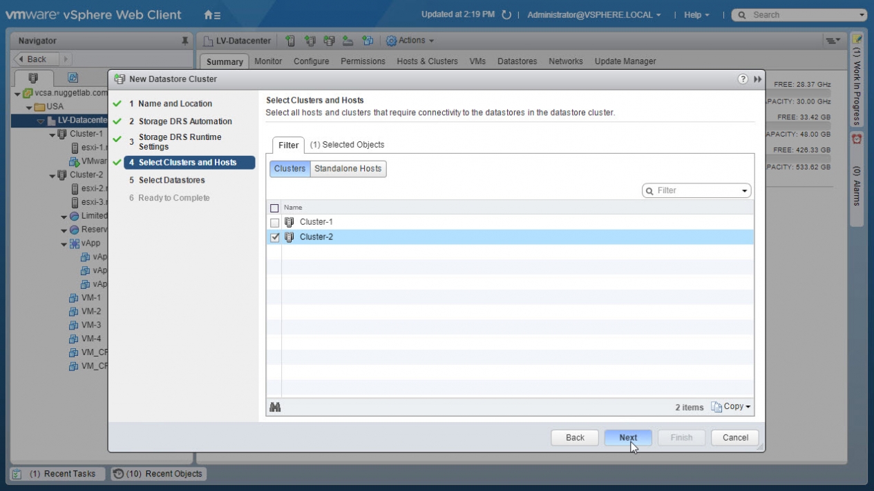Check the Cluster-1 checkbox
The height and width of the screenshot is (491, 874).
click(x=274, y=223)
